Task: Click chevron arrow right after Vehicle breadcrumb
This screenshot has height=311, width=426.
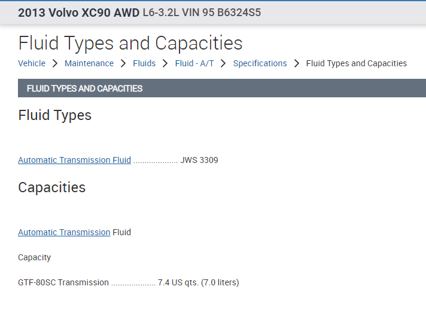Action: pos(55,63)
